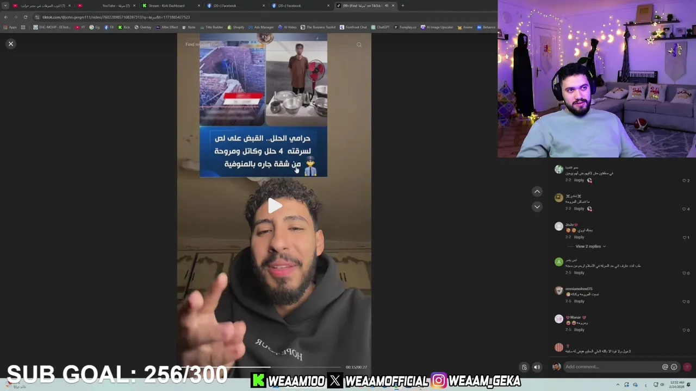This screenshot has height=391, width=696.
Task: Click the 00:15/00:27 video time display
Action: pos(356,367)
